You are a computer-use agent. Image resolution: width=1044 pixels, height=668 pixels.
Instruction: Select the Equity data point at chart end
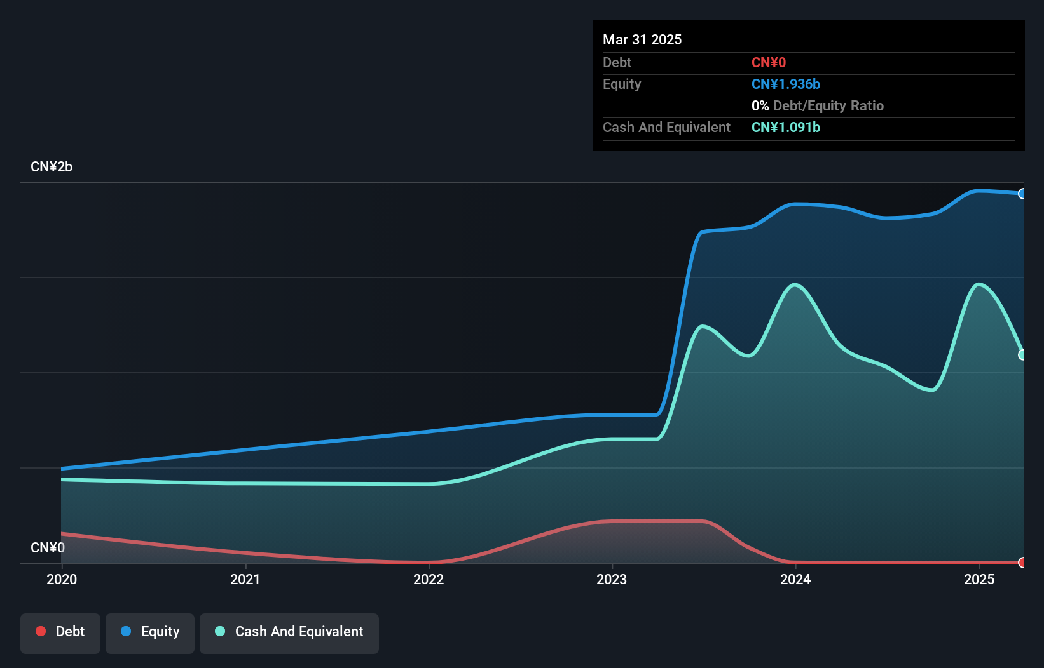coord(1022,194)
